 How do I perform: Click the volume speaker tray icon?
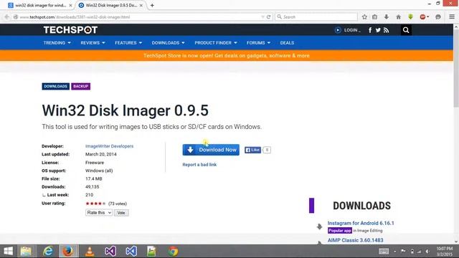tap(427, 252)
